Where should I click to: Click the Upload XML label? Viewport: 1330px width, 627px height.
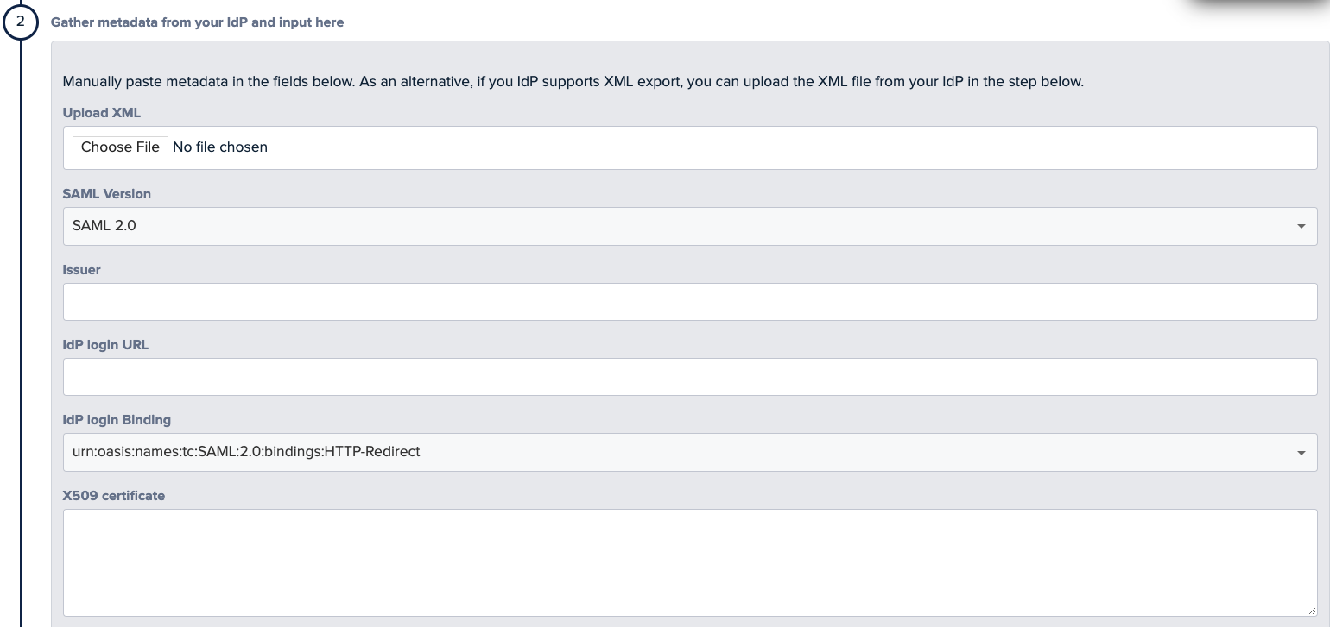point(101,113)
